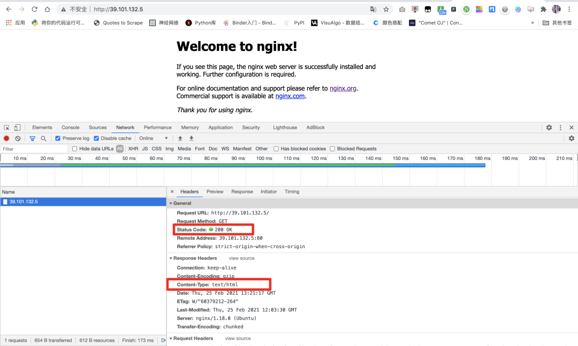Show more bookmarks with the double chevron
The height and width of the screenshot is (346, 578).
point(533,23)
